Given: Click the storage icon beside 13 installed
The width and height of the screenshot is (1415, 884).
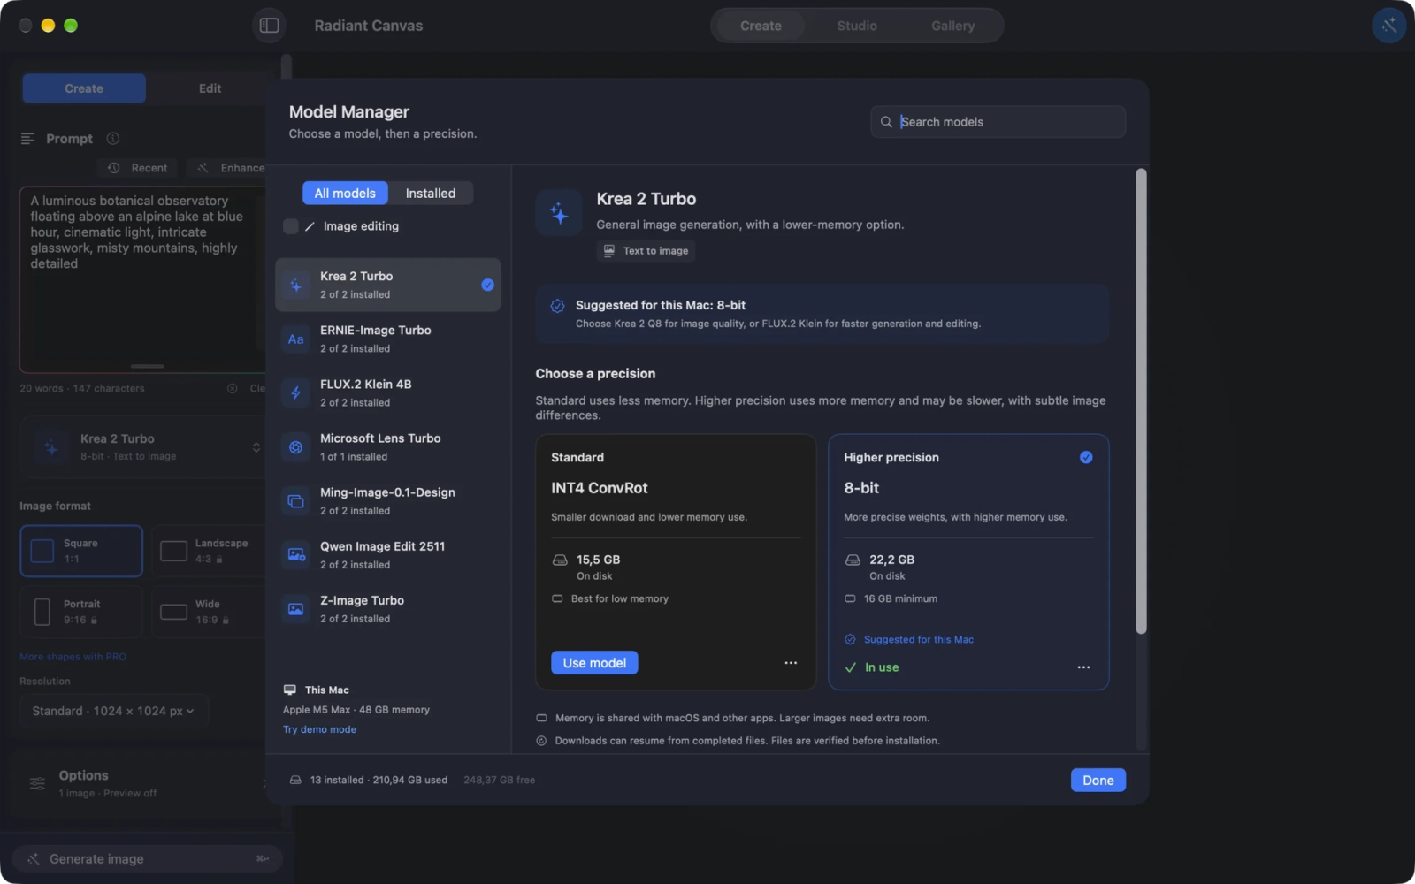Looking at the screenshot, I should coord(295,781).
